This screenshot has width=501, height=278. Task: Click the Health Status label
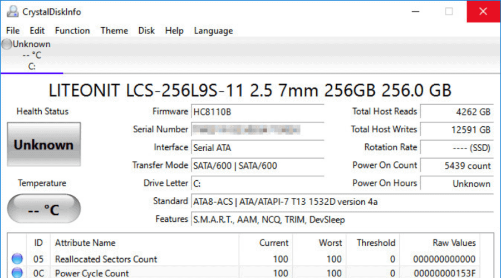42,111
